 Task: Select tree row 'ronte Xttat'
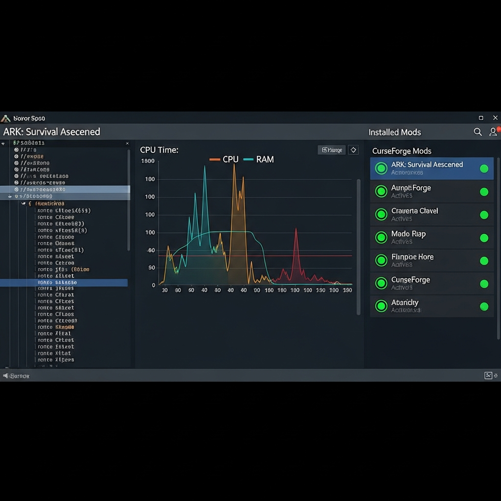pyautogui.click(x=54, y=353)
